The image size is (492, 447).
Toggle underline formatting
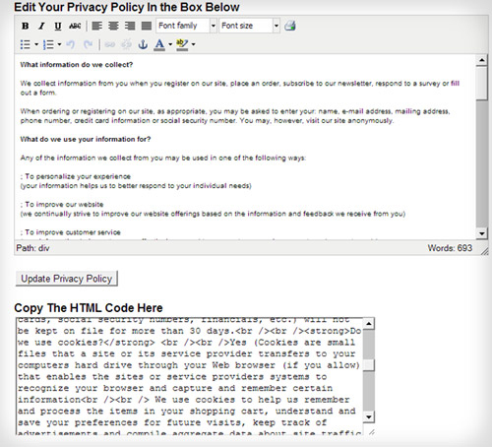point(58,26)
